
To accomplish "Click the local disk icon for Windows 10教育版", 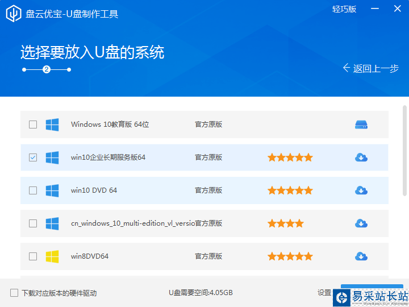I will point(361,125).
